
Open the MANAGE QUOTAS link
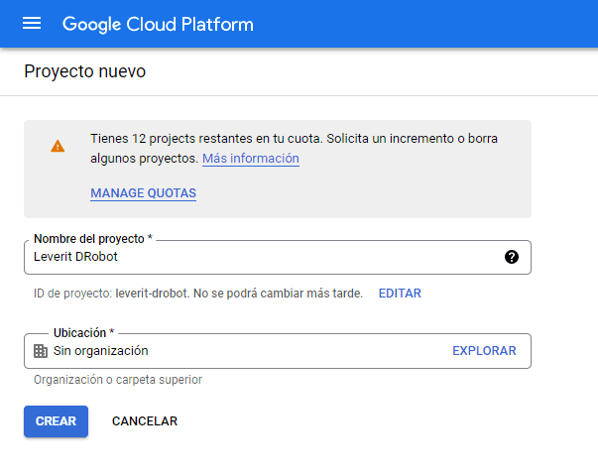point(144,193)
